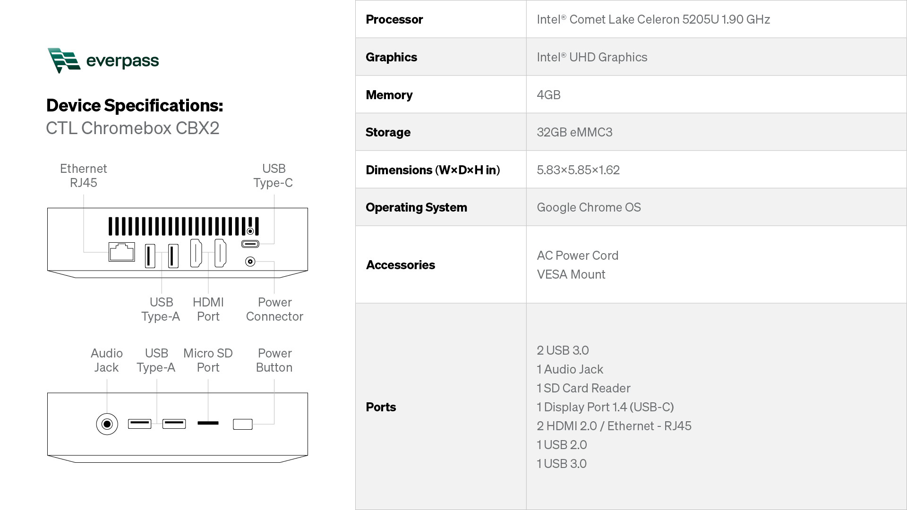
Task: Click "2 HDMI 2.0 / Ethernet - RJ45" entry
Action: [x=614, y=426]
